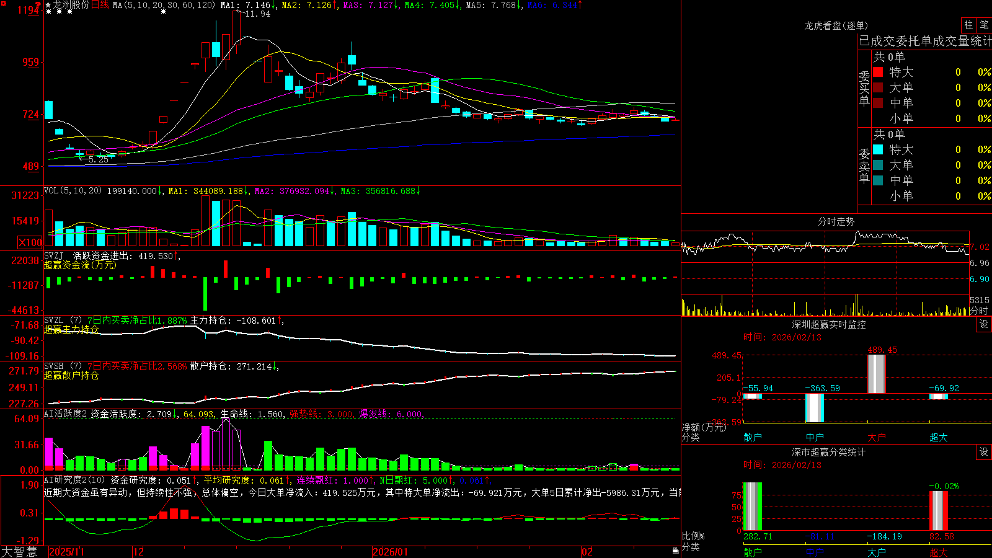Viewport: 992px width, 558px height.
Task: Click the 282.71 散户 bar in 分类统计
Action: (x=752, y=507)
